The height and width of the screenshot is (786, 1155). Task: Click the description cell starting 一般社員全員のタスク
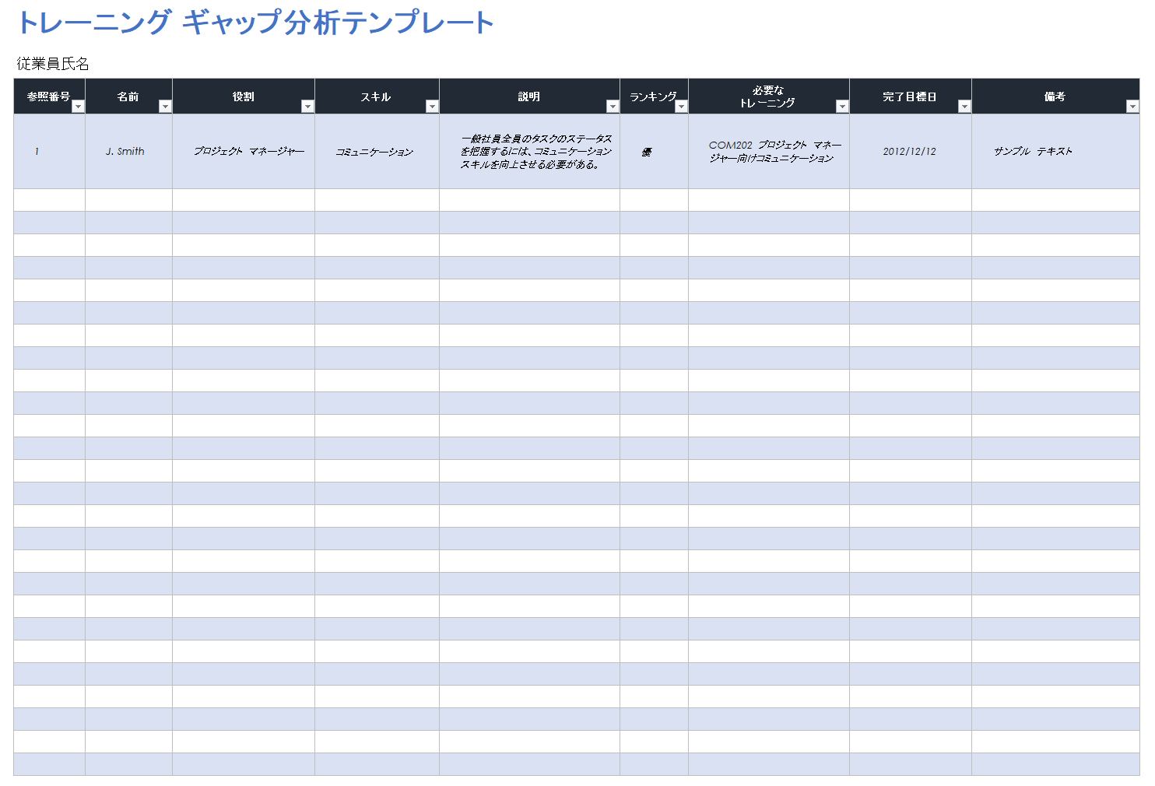click(x=529, y=152)
